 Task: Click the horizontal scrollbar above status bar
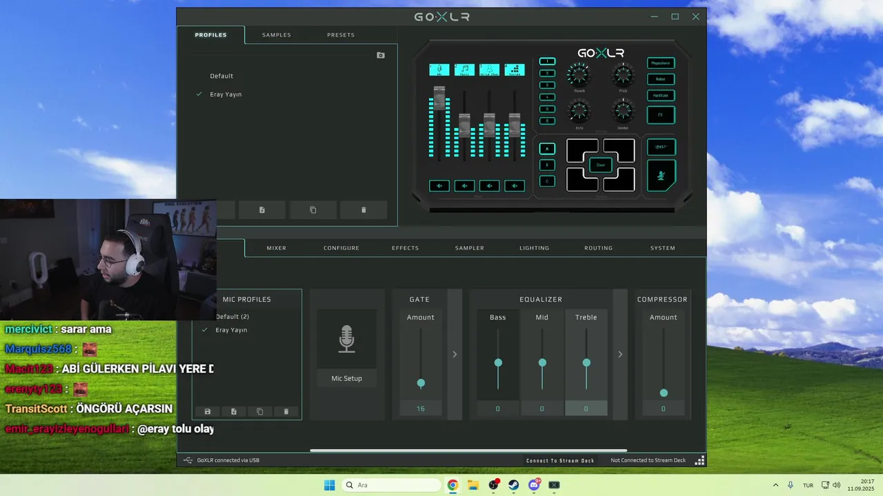(469, 451)
